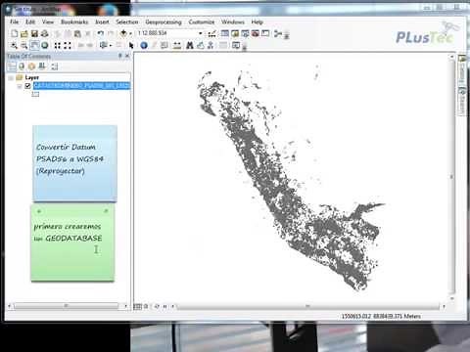List layers by visibility
470x352 pixels.
click(x=31, y=66)
